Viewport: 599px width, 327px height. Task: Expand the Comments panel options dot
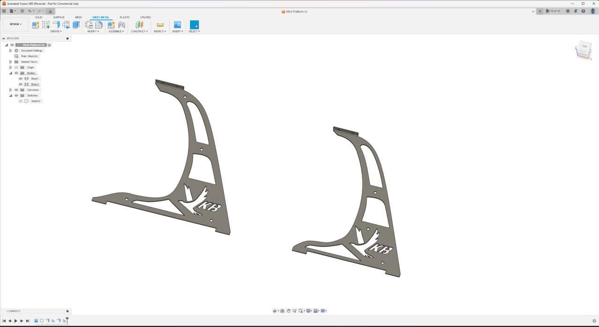(x=67, y=311)
